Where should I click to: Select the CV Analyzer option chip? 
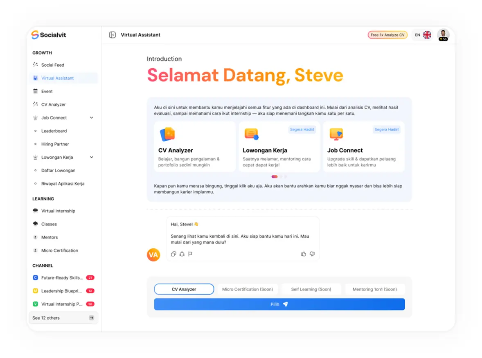coord(184,289)
